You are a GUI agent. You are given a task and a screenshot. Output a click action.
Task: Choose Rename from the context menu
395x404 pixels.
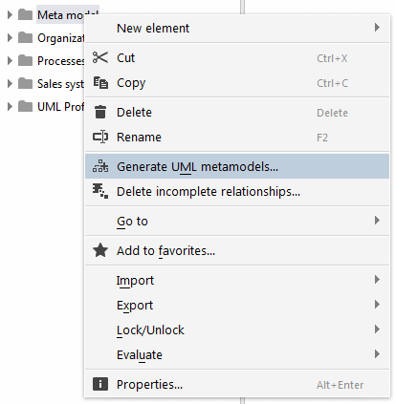tap(237, 138)
